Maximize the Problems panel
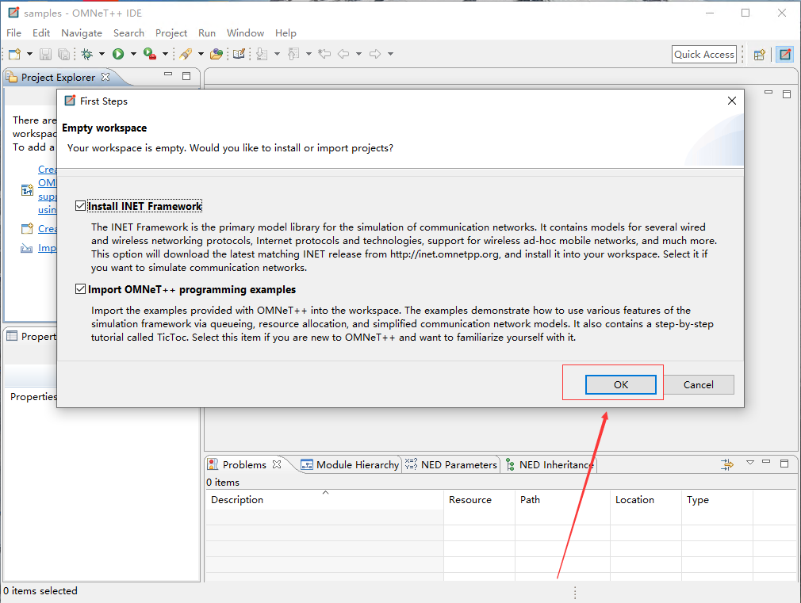This screenshot has height=603, width=801. 784,463
